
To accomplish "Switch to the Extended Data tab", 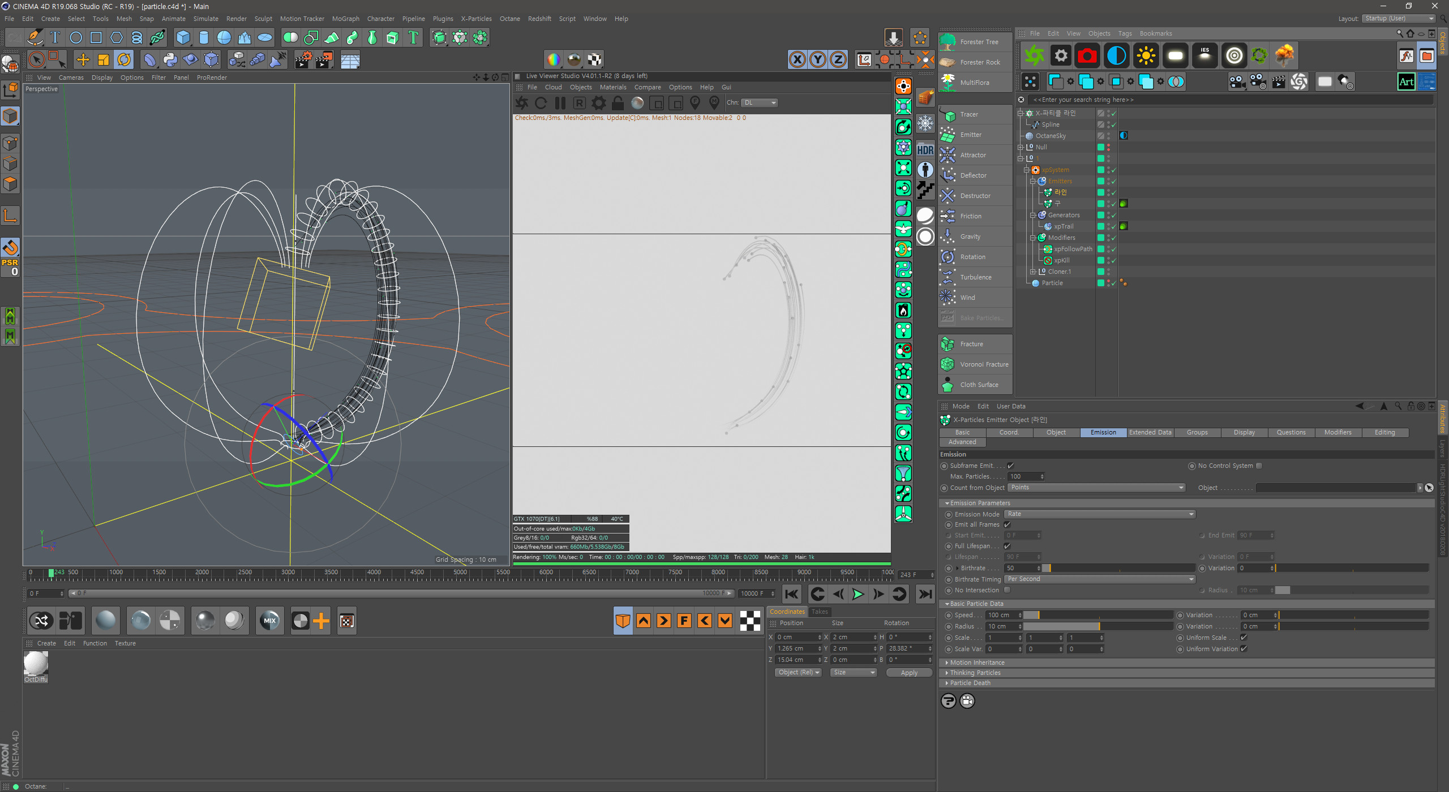I will tap(1150, 432).
